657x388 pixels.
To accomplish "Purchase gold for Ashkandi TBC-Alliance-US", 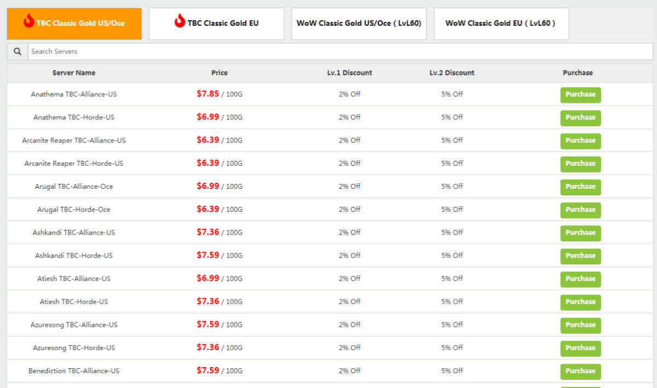I will pos(580,233).
